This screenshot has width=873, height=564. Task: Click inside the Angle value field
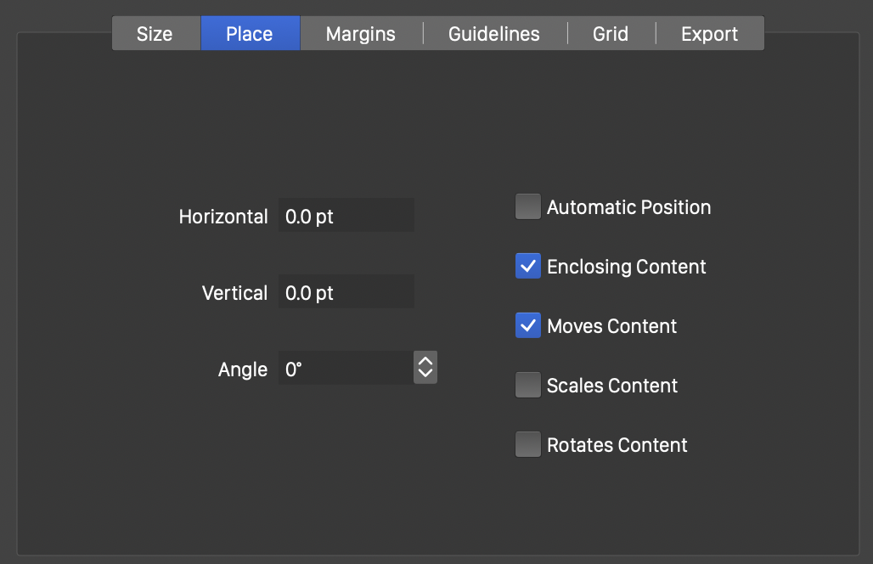coord(345,369)
